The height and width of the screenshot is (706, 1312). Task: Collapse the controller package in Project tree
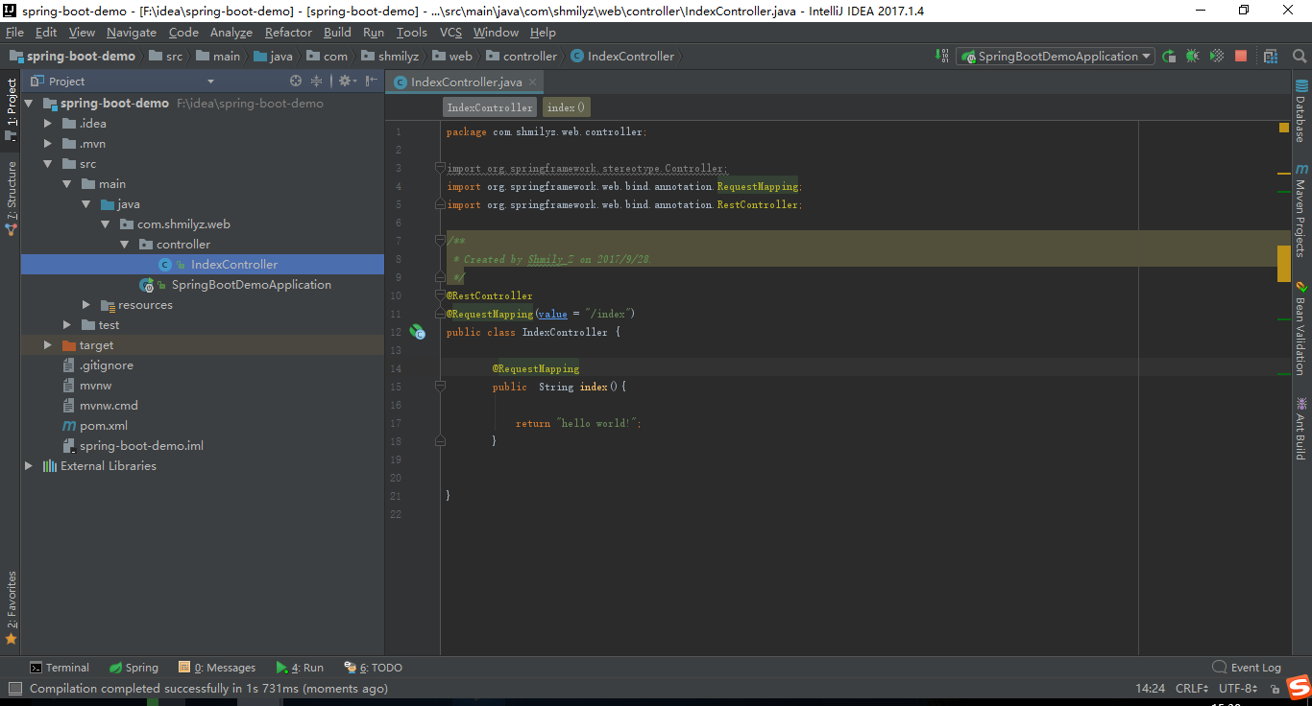(x=125, y=244)
